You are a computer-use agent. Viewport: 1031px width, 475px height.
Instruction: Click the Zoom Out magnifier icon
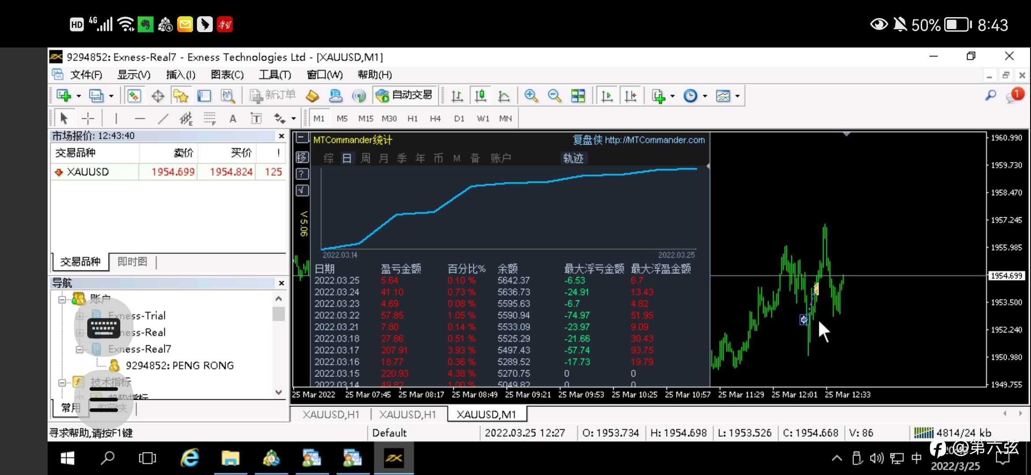coord(554,95)
